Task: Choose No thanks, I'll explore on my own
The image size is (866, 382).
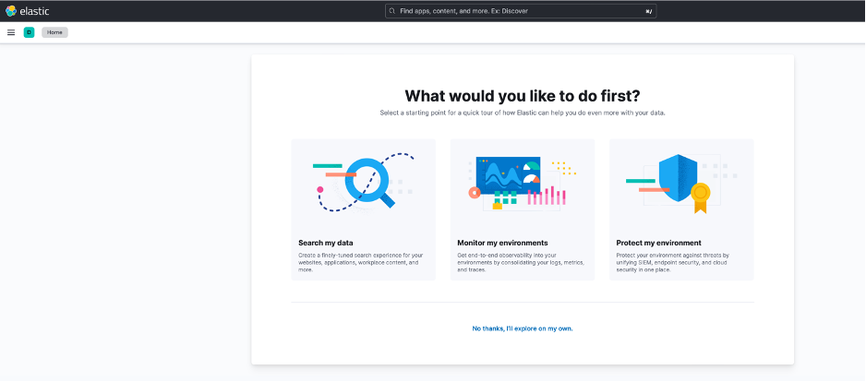Action: [x=522, y=328]
